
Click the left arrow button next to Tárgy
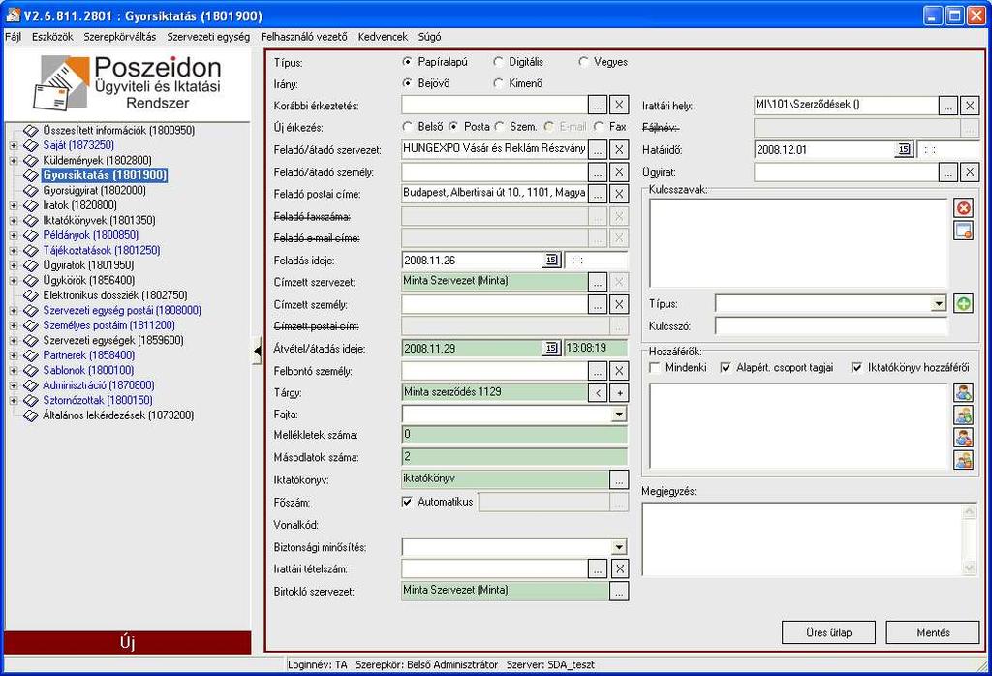point(597,392)
